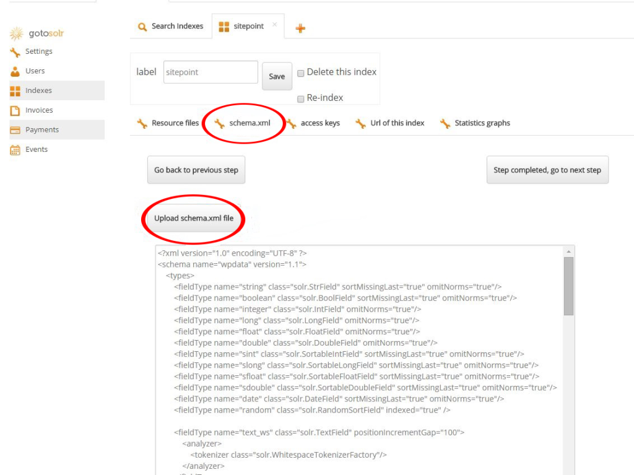Image resolution: width=634 pixels, height=475 pixels.
Task: Close the sitepoint tab
Action: pos(274,25)
